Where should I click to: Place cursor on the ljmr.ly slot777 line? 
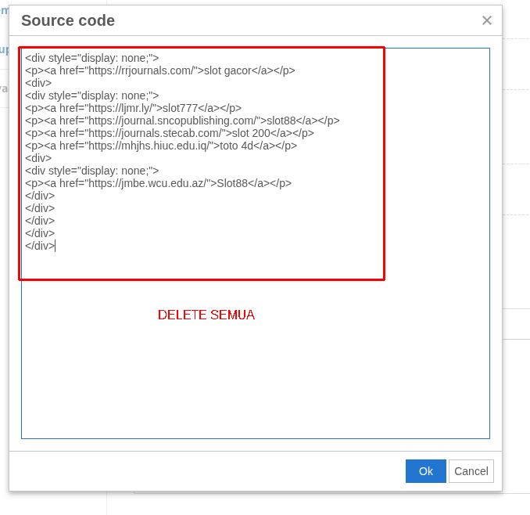[133, 108]
